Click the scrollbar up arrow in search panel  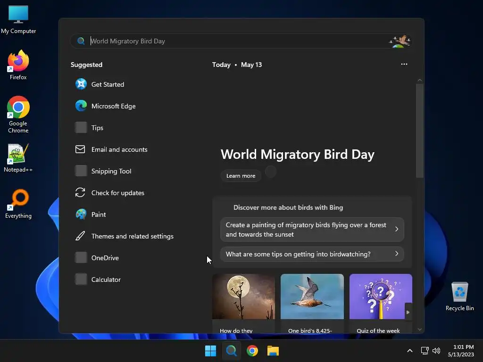419,80
